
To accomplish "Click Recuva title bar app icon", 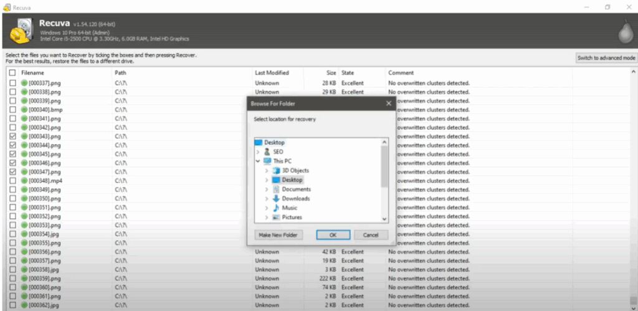I will pos(6,7).
